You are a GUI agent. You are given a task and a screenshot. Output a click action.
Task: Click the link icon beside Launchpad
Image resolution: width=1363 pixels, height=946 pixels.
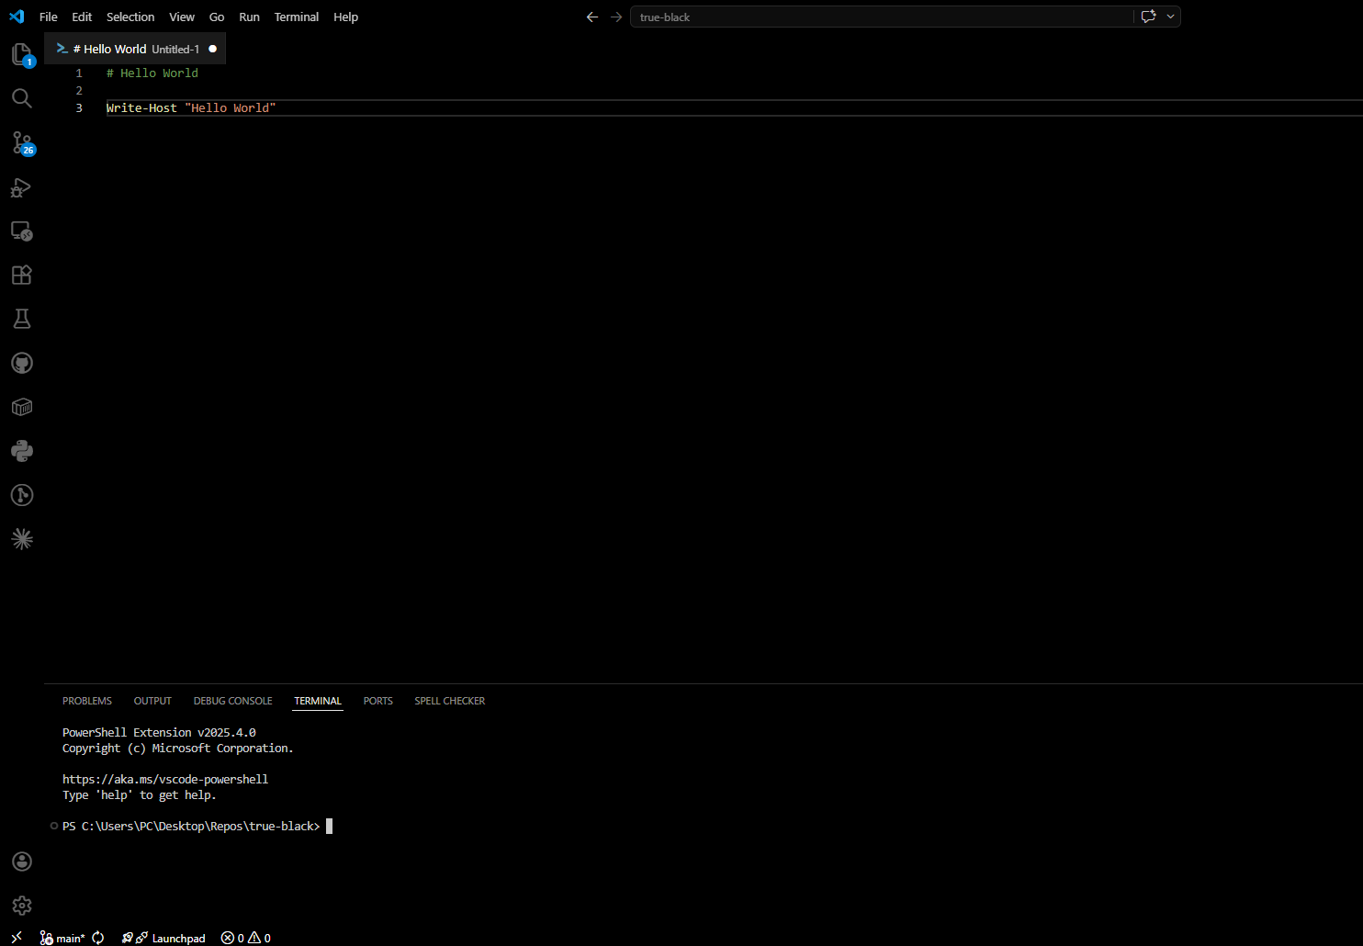[x=141, y=938]
